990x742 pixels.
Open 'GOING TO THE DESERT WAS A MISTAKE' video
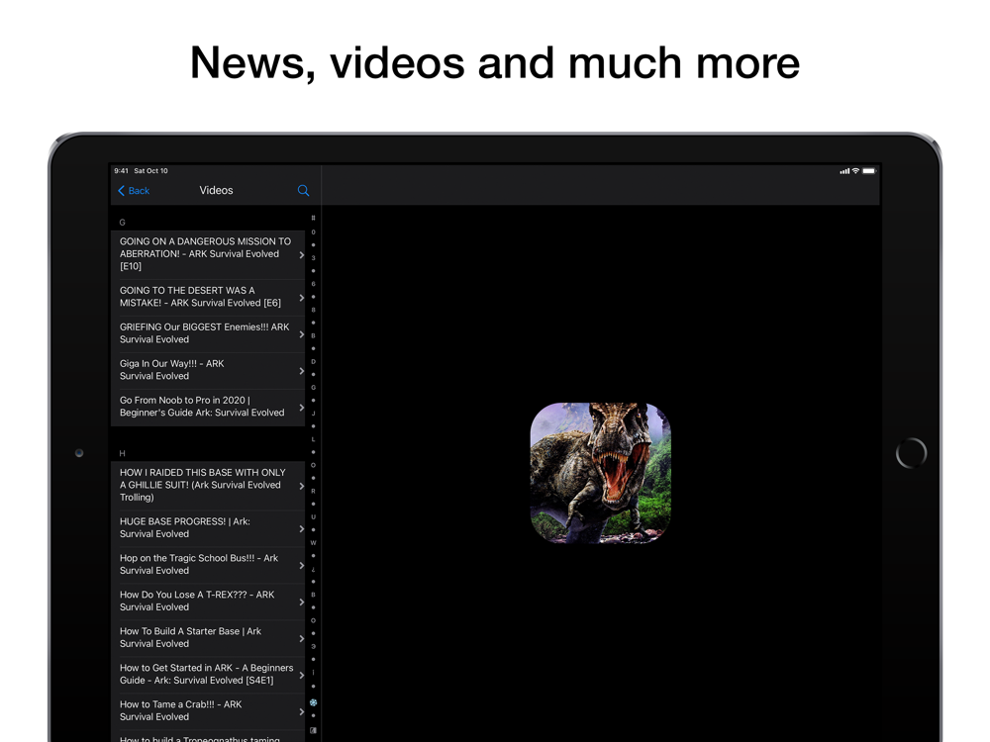(208, 297)
